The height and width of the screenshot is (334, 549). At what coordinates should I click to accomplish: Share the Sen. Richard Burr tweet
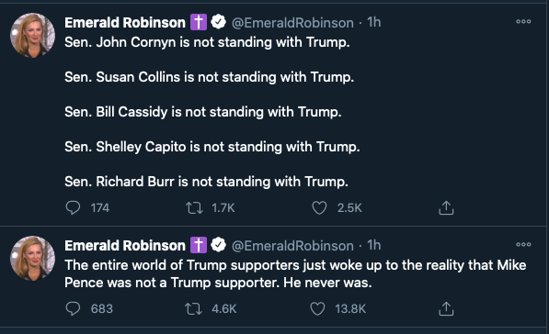[446, 207]
